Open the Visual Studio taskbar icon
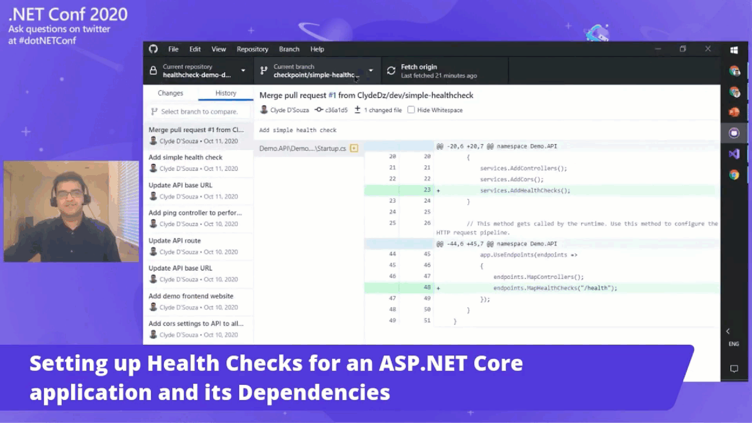Image resolution: width=752 pixels, height=423 pixels. (x=734, y=154)
